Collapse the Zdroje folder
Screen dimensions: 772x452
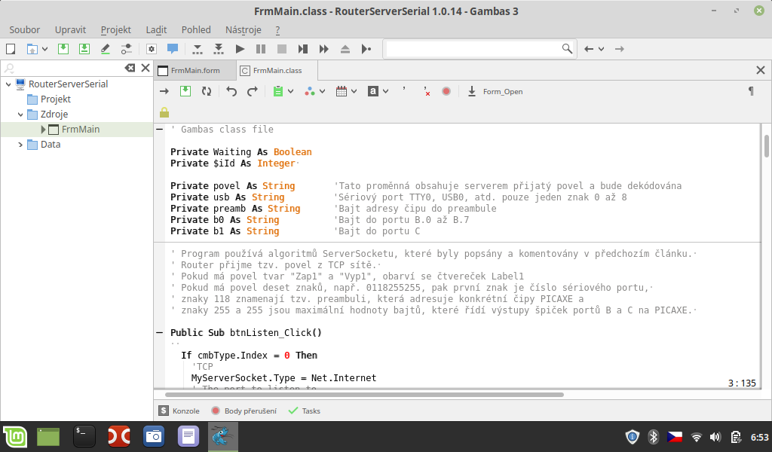click(x=20, y=115)
